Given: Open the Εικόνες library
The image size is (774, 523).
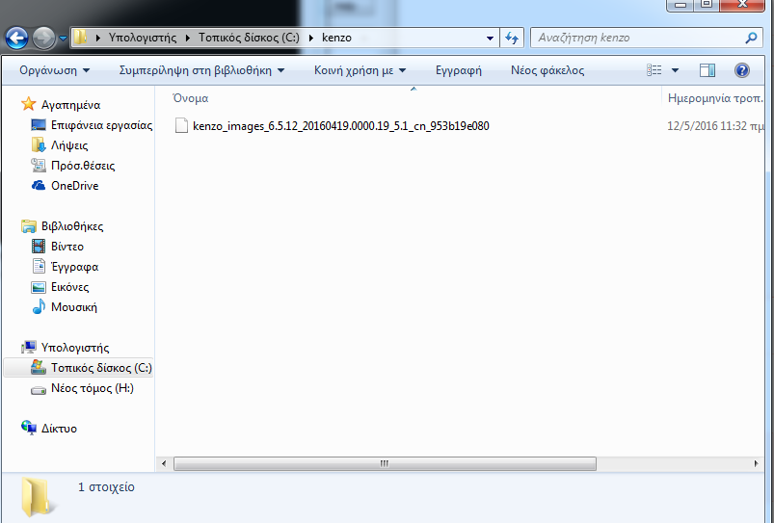Looking at the screenshot, I should pyautogui.click(x=69, y=287).
